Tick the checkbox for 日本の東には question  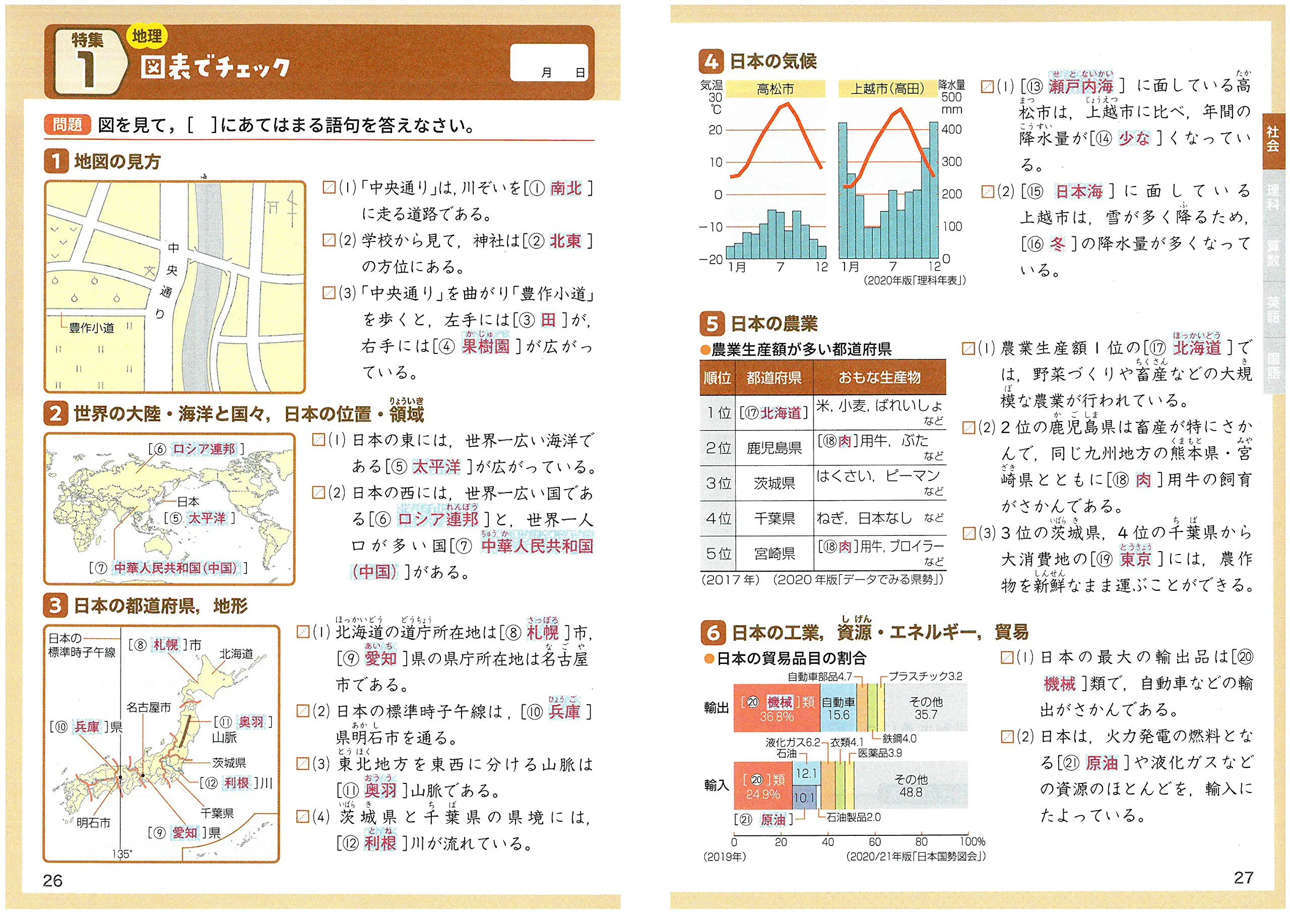pyautogui.click(x=318, y=440)
